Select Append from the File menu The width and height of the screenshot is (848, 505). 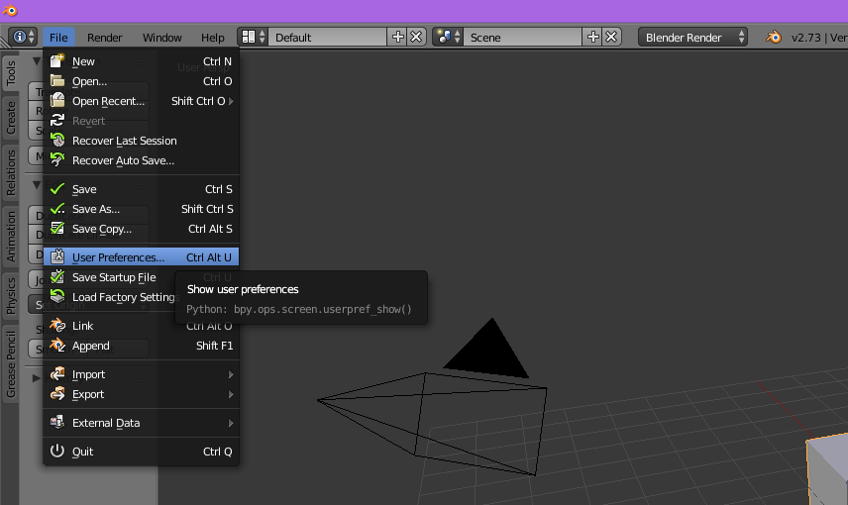click(x=141, y=346)
